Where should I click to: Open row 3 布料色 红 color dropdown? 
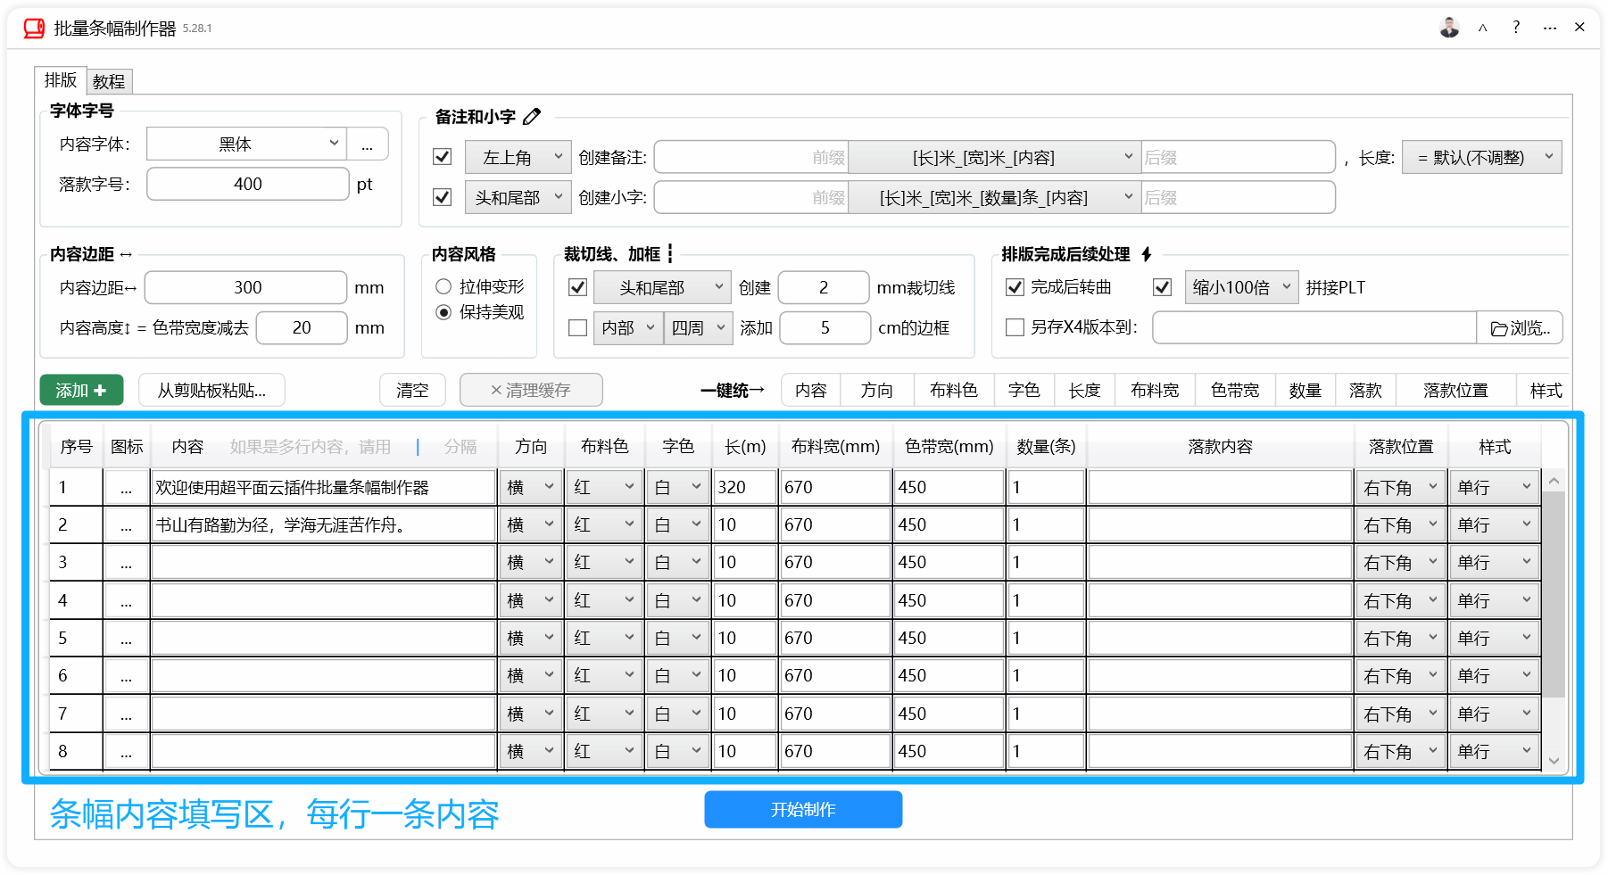pyautogui.click(x=603, y=563)
